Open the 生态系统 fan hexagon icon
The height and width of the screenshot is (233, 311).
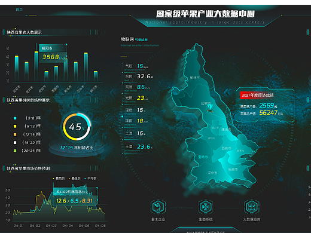(x=206, y=207)
